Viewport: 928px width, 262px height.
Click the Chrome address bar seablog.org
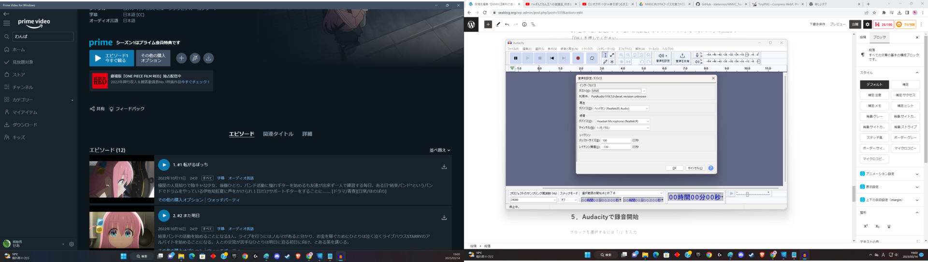[677, 13]
